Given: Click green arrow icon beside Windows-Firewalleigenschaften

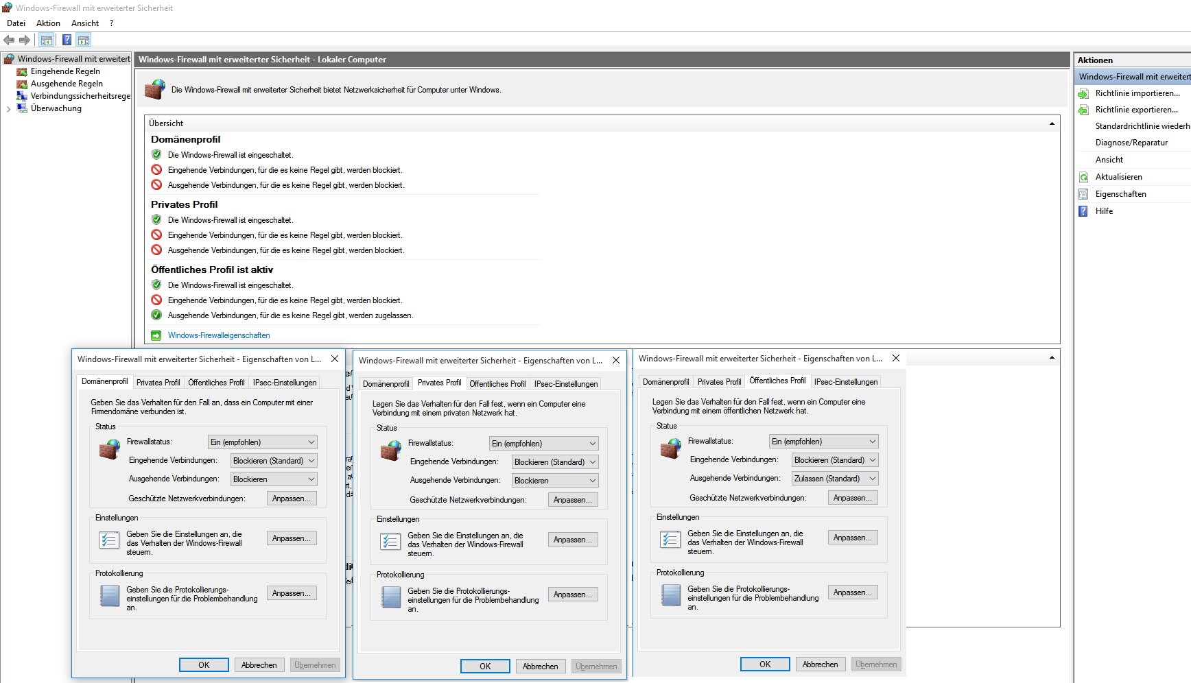Looking at the screenshot, I should pos(156,335).
